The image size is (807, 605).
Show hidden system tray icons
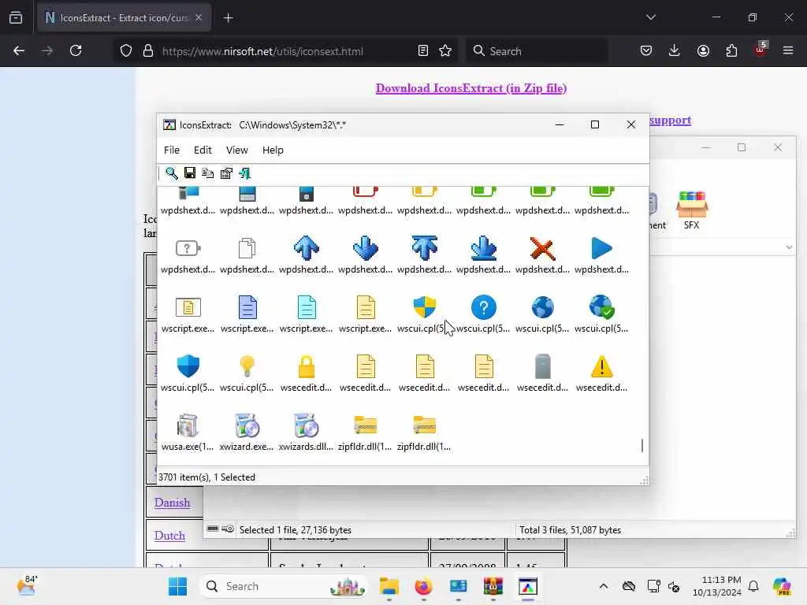click(x=604, y=586)
